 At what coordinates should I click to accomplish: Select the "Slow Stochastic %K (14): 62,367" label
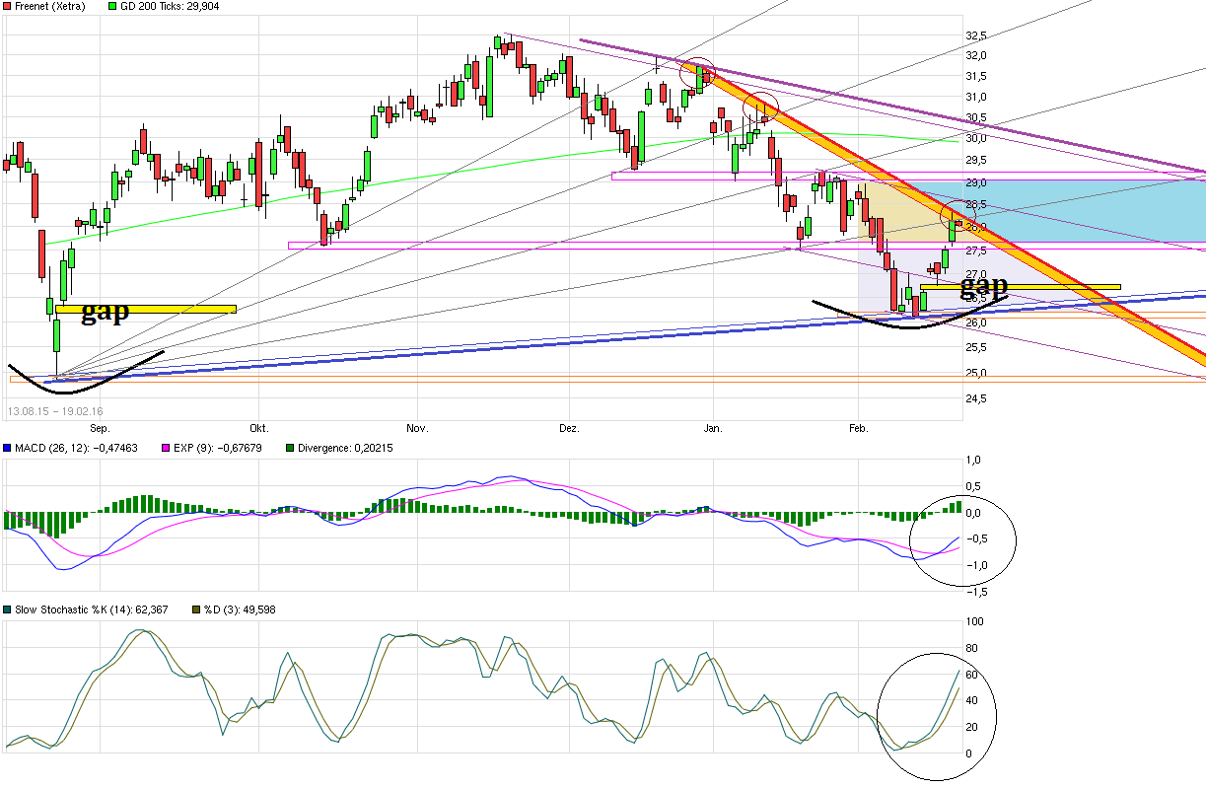92,610
